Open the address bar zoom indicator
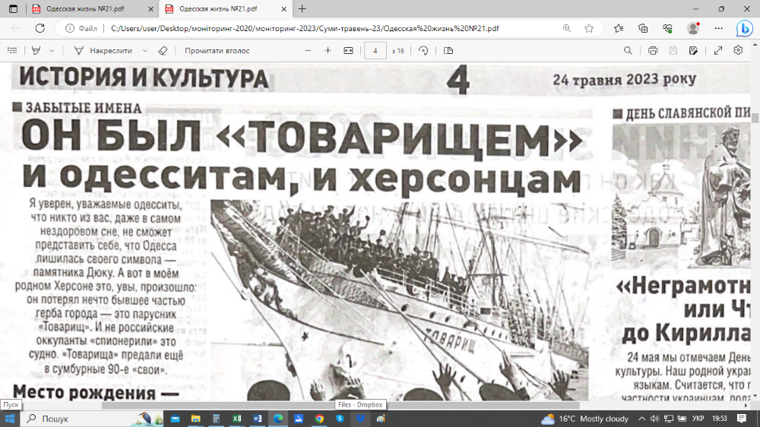The image size is (760, 427). pos(567,28)
